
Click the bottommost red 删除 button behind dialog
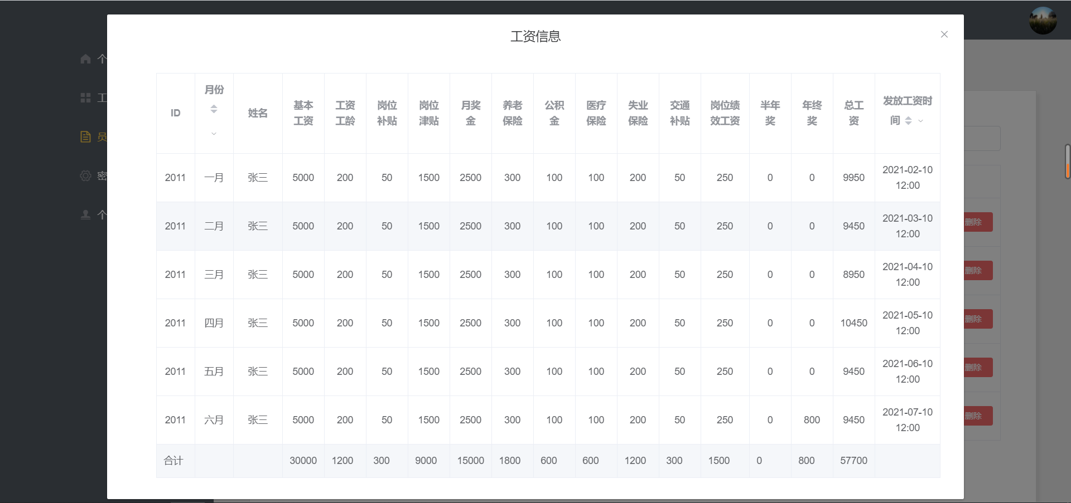click(978, 416)
